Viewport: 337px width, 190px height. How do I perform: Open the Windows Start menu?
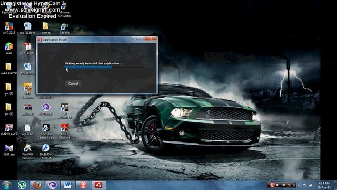click(6, 185)
